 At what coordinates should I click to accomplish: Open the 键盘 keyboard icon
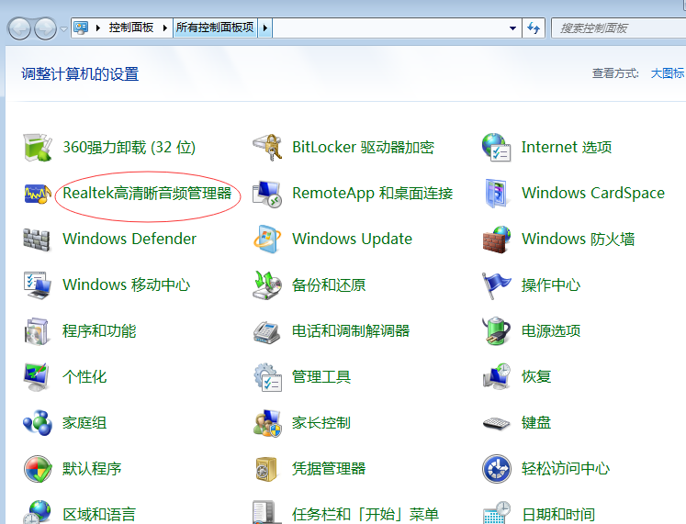tap(496, 423)
